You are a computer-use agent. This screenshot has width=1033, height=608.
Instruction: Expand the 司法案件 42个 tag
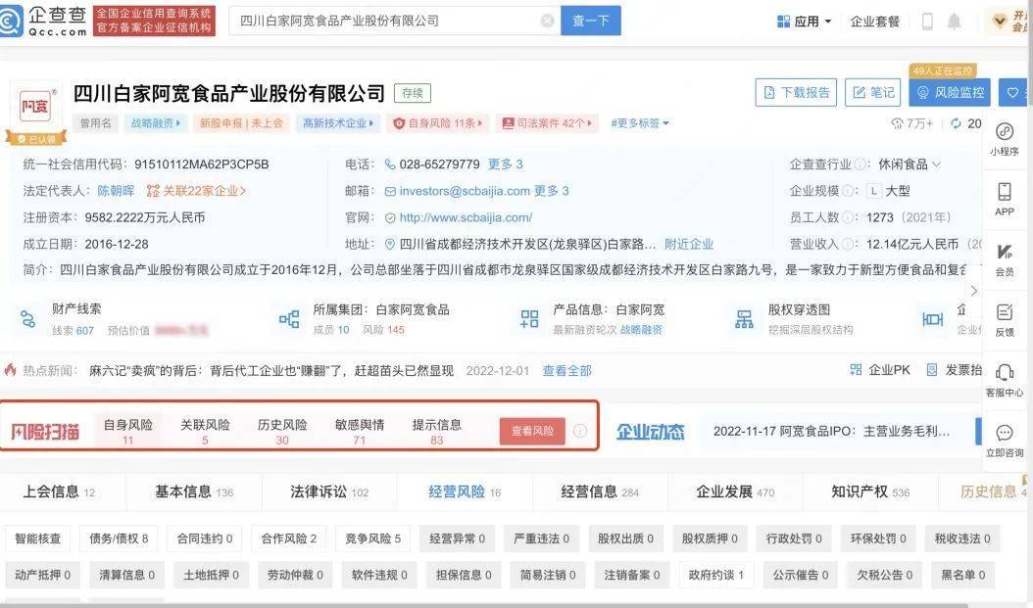pos(548,123)
